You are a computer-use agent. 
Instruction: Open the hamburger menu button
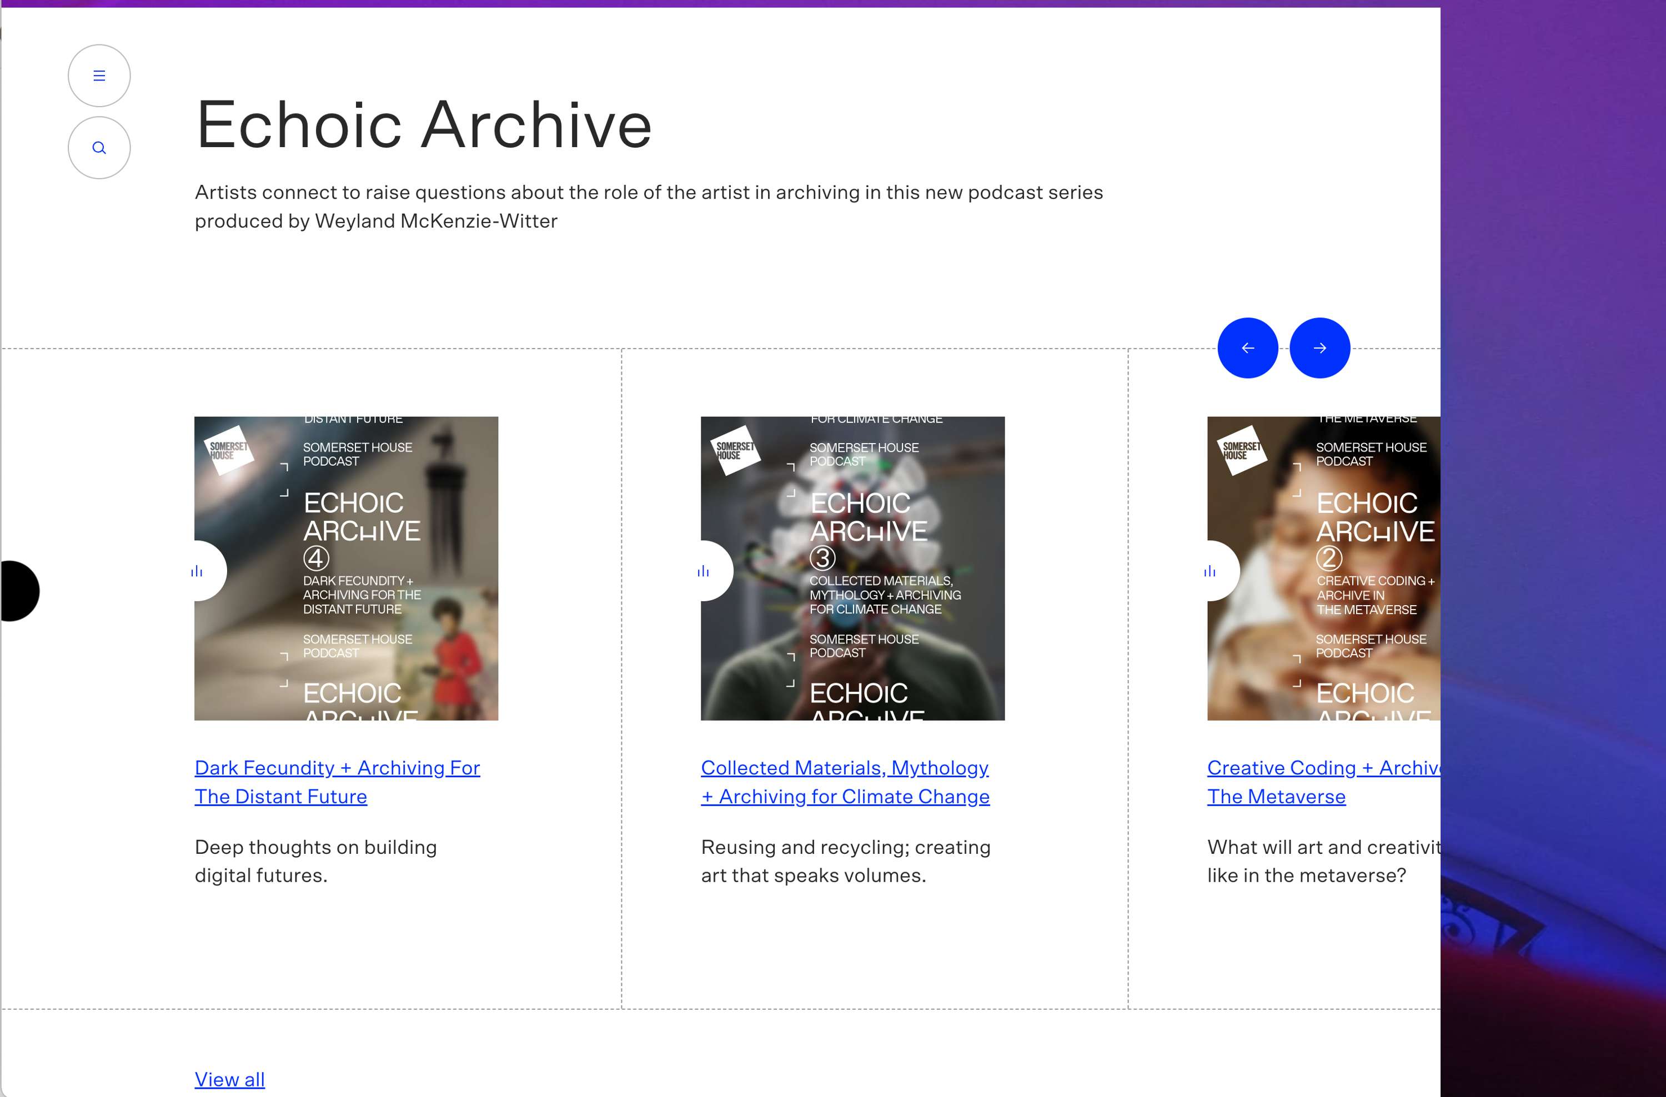[x=99, y=76]
